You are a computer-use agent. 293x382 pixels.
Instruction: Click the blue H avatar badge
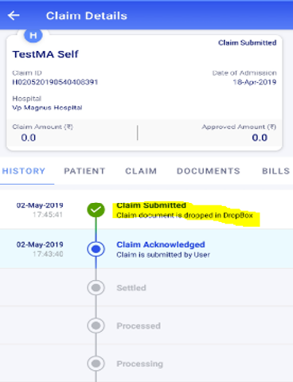(33, 35)
